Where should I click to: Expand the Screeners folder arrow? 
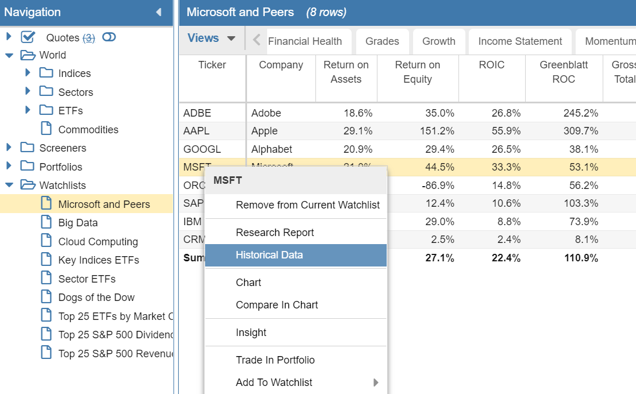click(x=9, y=148)
